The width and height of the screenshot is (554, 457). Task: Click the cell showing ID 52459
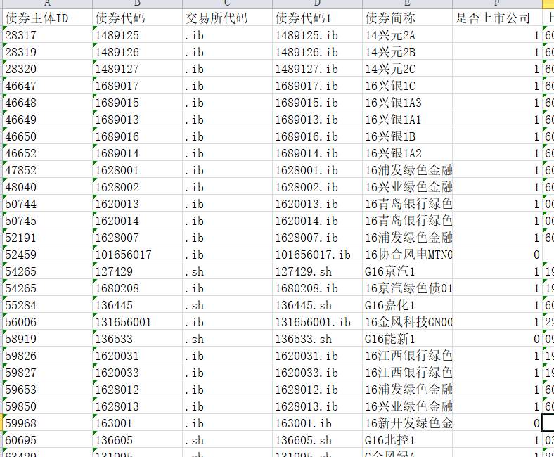[x=46, y=255]
